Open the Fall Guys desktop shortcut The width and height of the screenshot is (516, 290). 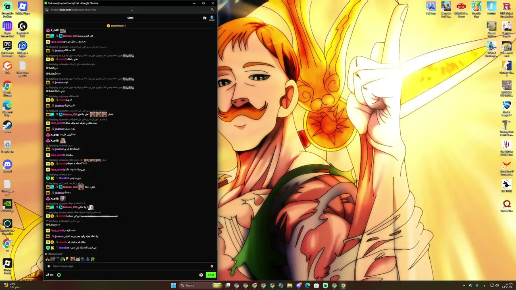point(431,8)
